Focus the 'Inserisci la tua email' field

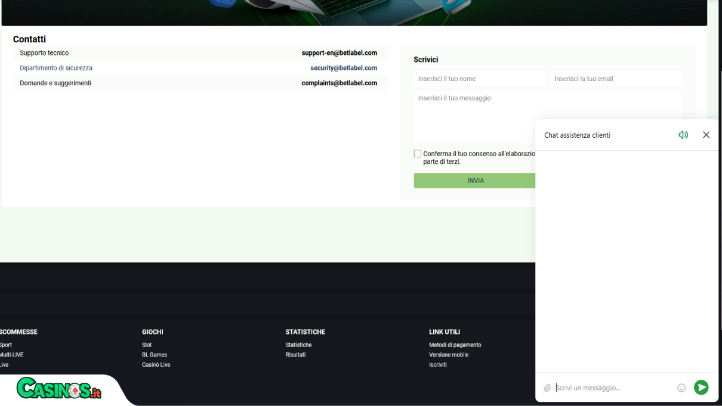pyautogui.click(x=616, y=79)
